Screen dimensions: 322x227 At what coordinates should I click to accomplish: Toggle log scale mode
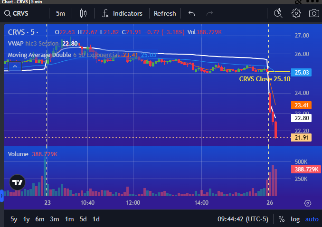[295, 219]
